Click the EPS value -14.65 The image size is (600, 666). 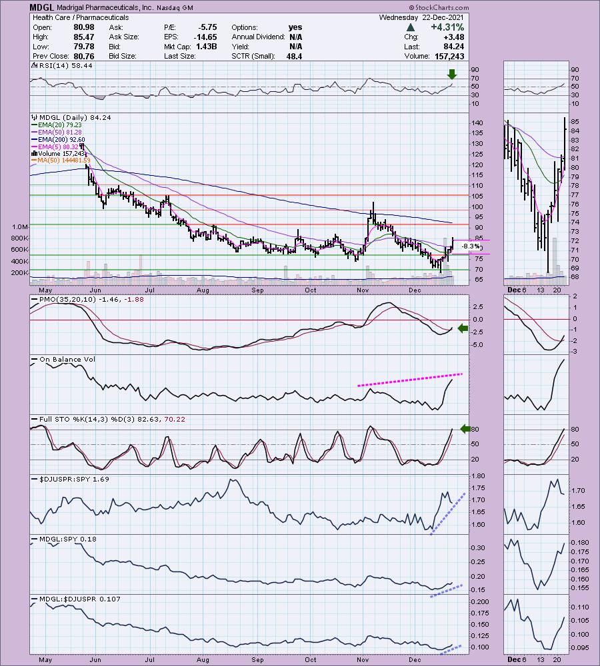pyautogui.click(x=205, y=37)
